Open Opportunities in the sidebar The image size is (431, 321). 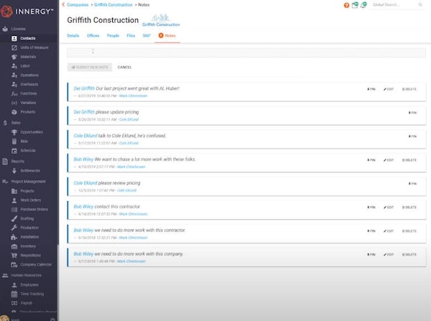(32, 132)
